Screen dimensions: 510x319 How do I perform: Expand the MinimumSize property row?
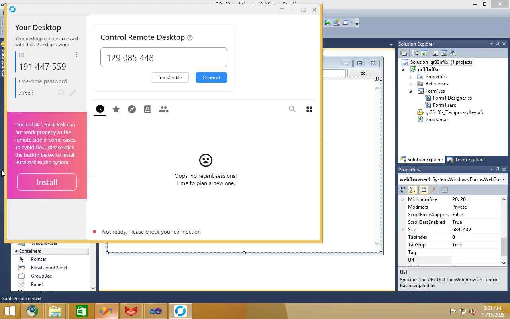point(402,199)
